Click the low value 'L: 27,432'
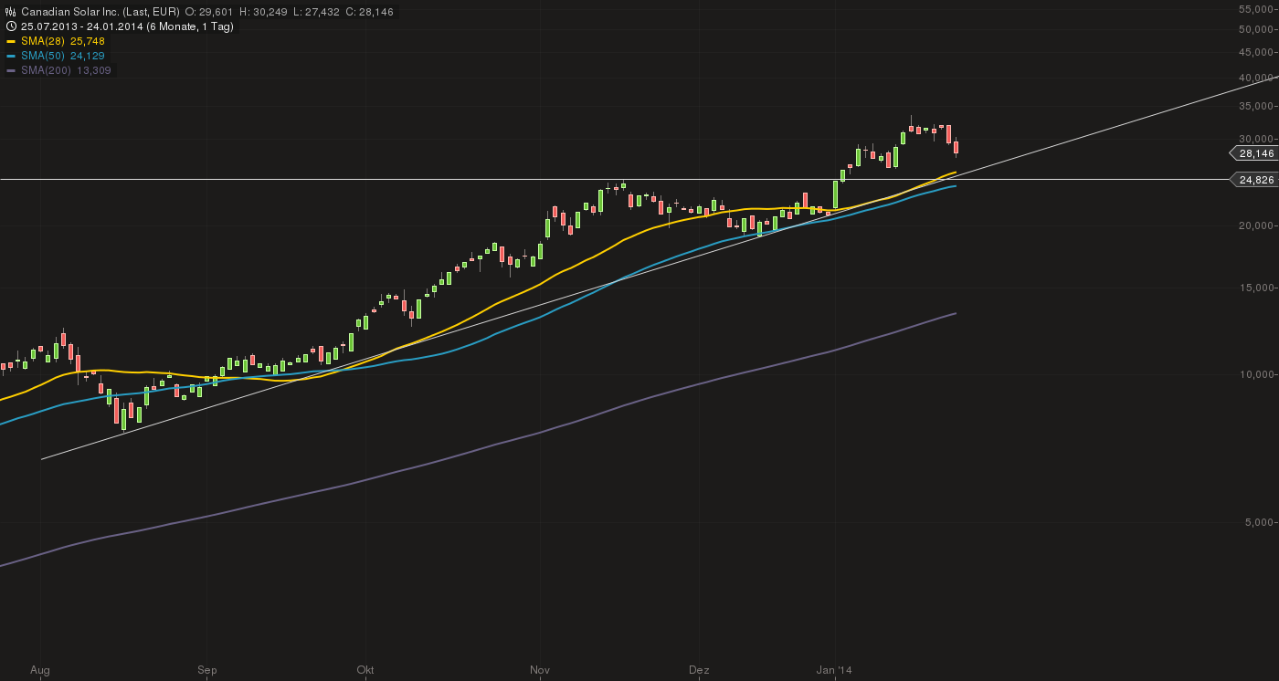1279x681 pixels. tap(314, 12)
